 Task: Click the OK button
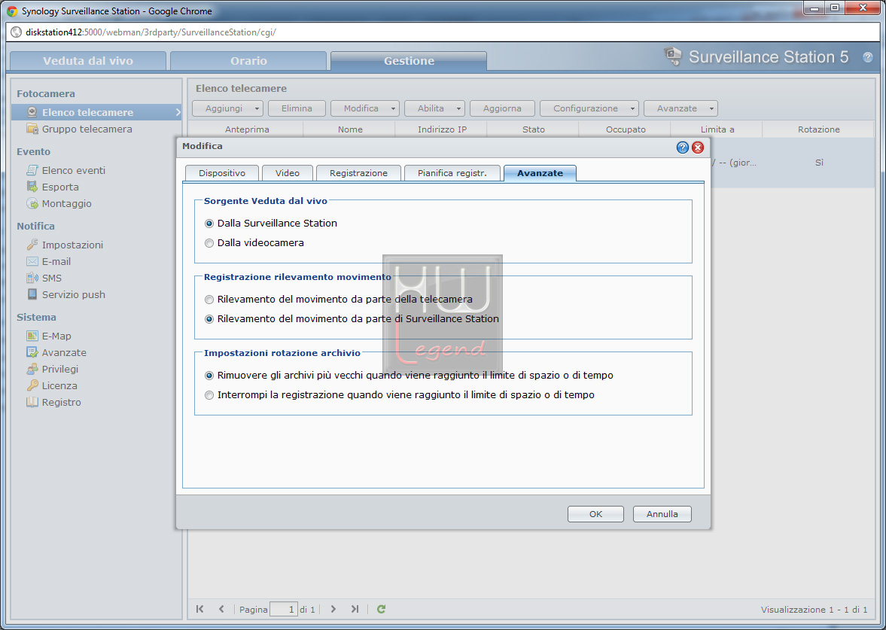595,514
